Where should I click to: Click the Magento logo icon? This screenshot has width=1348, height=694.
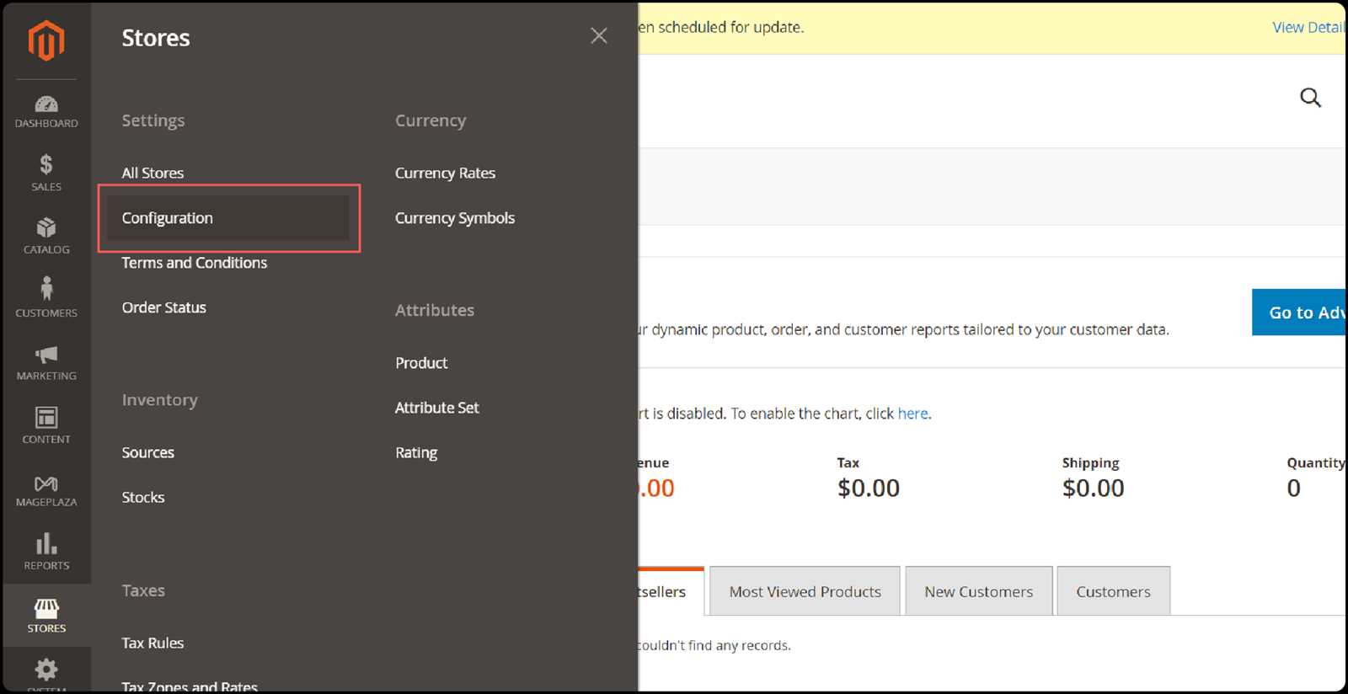[46, 40]
